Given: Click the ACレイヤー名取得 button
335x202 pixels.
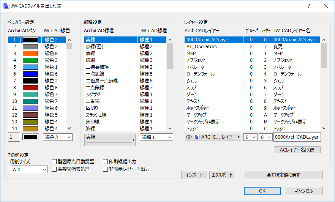Looking at the screenshot, I should coord(297,150).
